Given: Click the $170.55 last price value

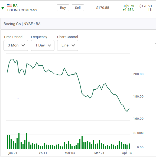Looking at the screenshot, I should click(103, 8).
